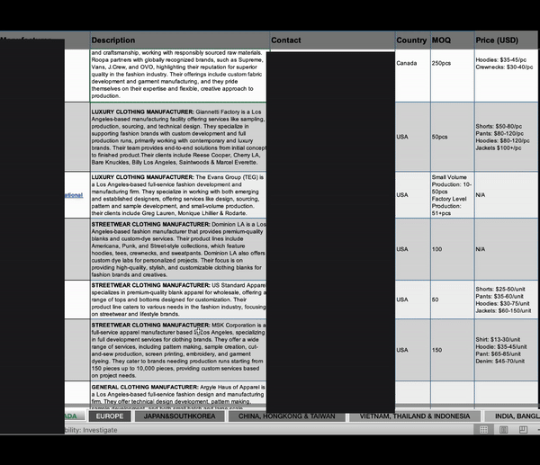Click the Description column header
This screenshot has width=540, height=465.
point(179,40)
